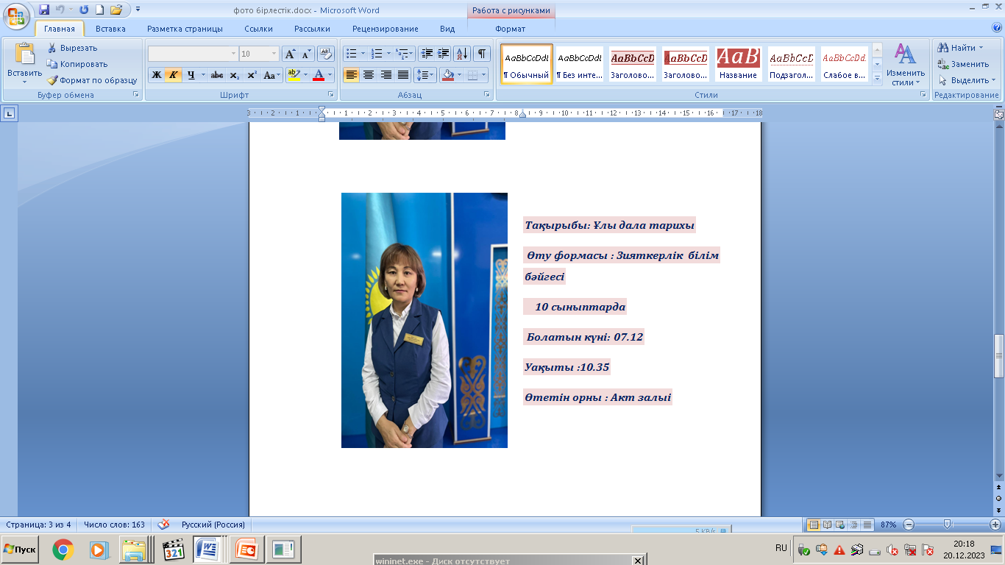
Task: Apply text highlight color
Action: [x=294, y=75]
